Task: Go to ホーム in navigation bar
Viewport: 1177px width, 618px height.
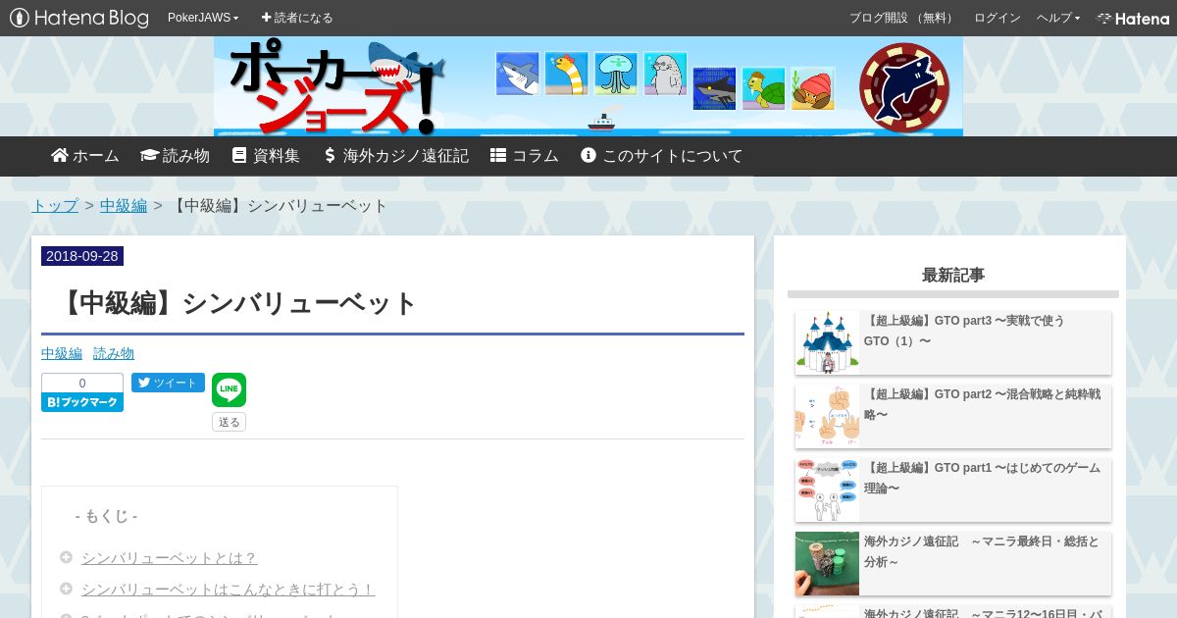Action: [85, 156]
